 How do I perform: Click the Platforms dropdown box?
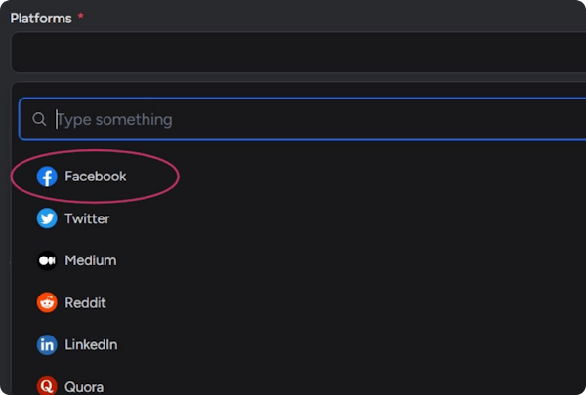click(x=293, y=52)
